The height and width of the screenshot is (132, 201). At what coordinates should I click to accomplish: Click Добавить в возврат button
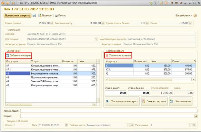click(18, 55)
